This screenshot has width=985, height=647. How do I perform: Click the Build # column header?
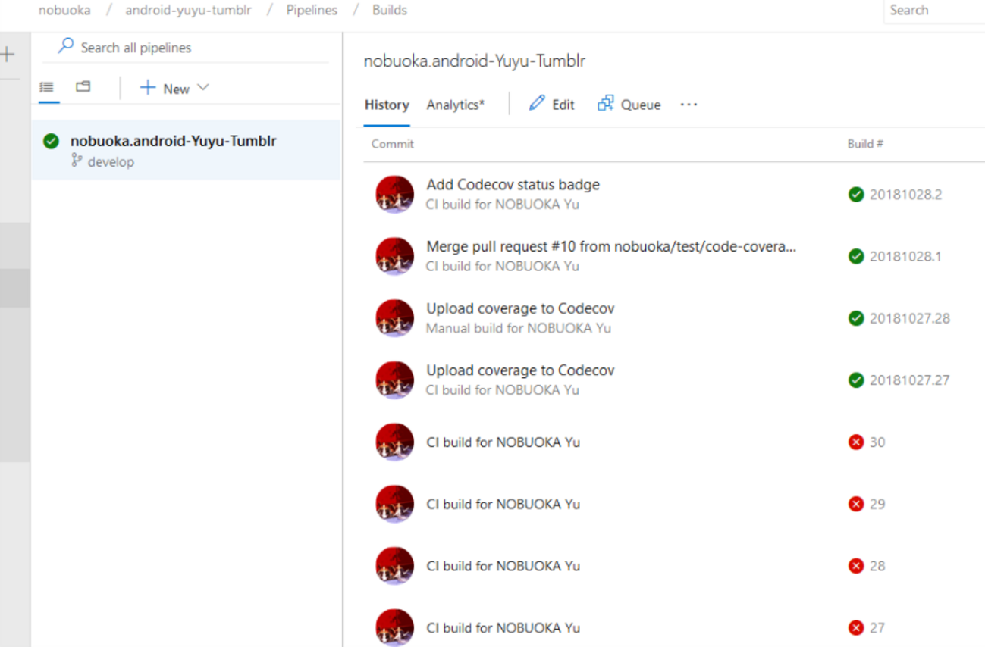(865, 143)
